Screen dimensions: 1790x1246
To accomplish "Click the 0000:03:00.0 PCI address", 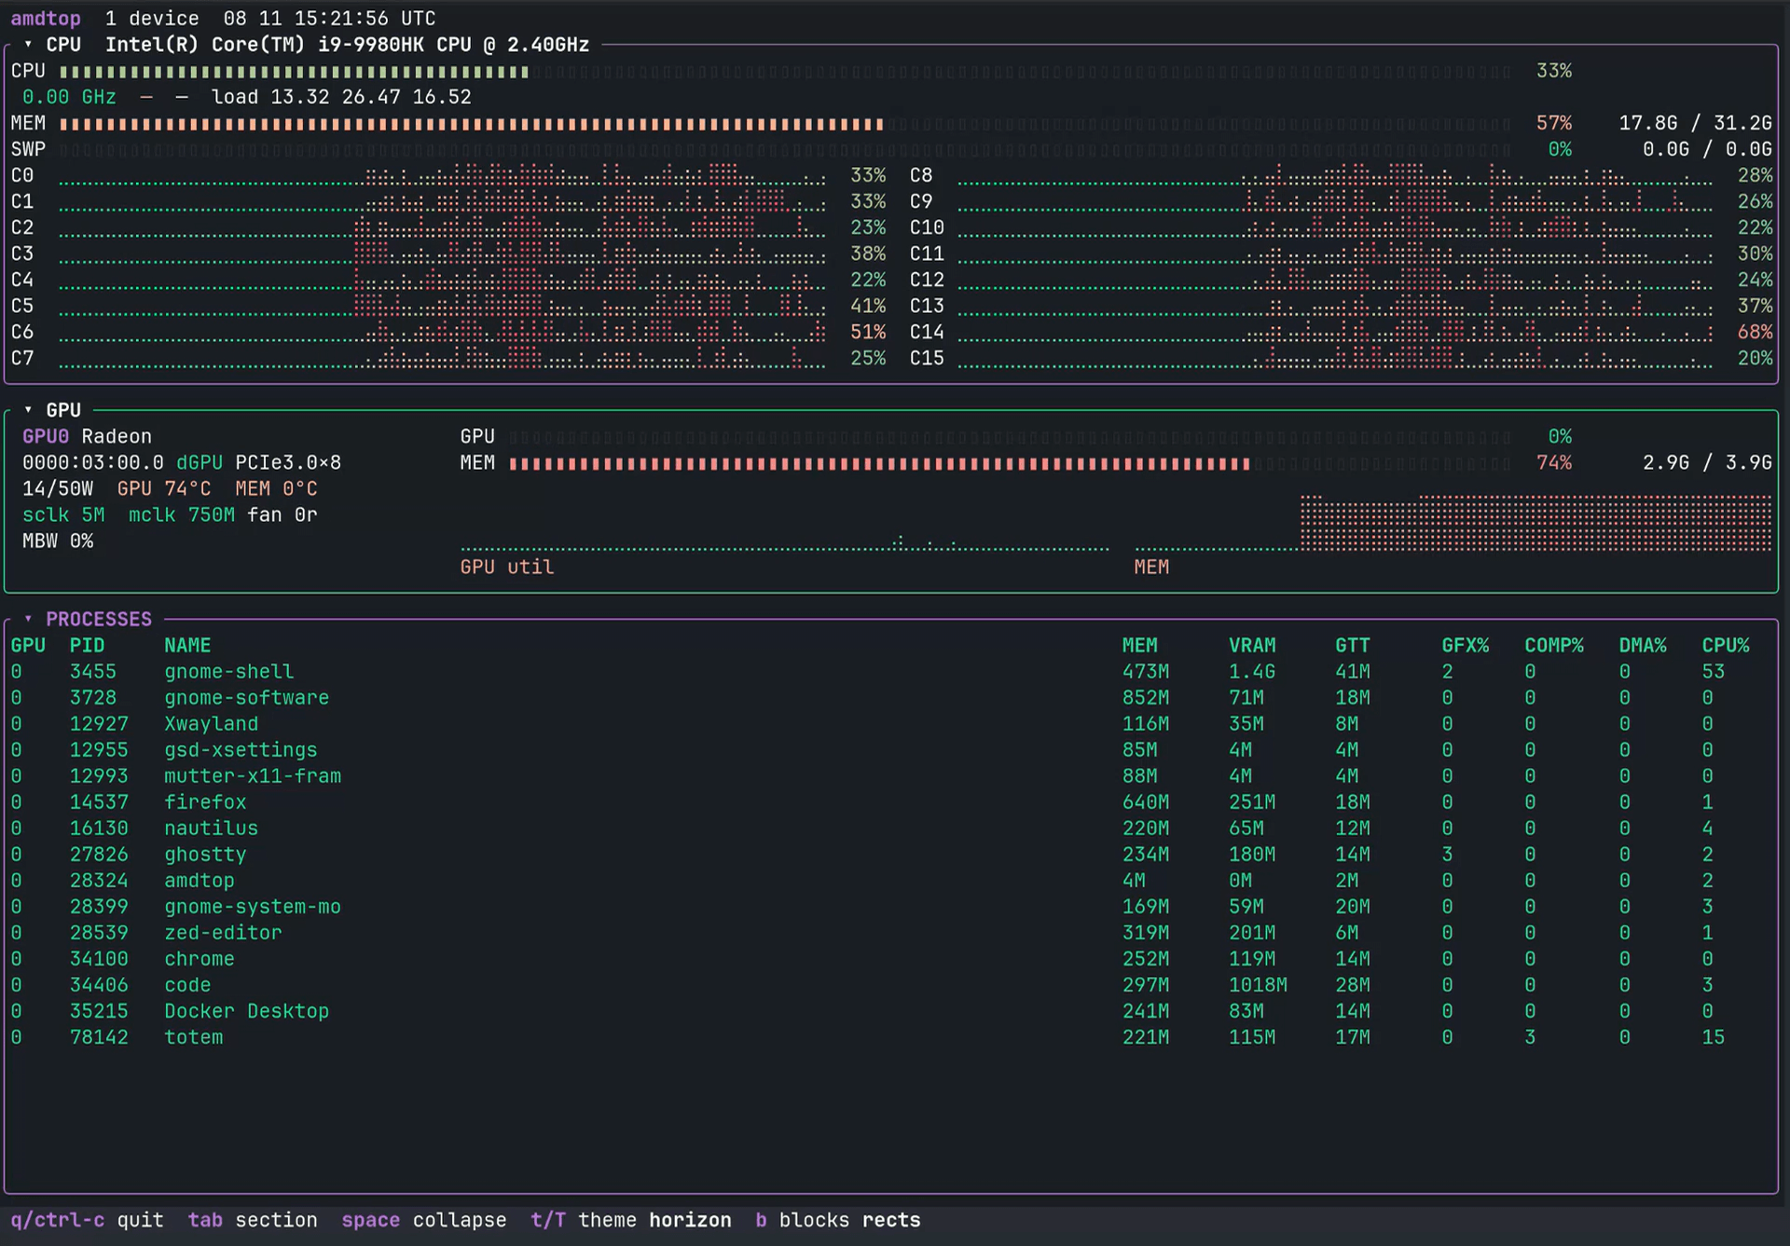I will point(93,463).
